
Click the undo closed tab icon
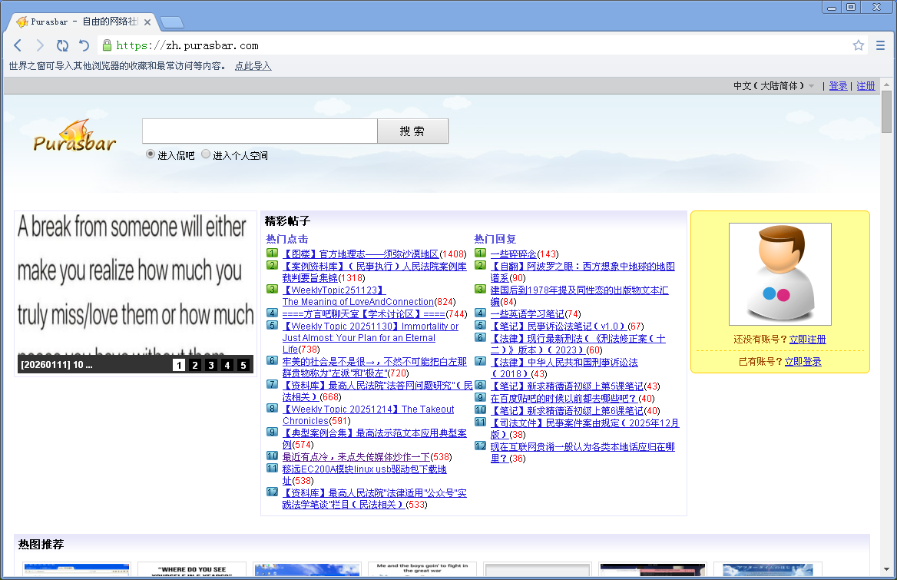click(x=84, y=45)
